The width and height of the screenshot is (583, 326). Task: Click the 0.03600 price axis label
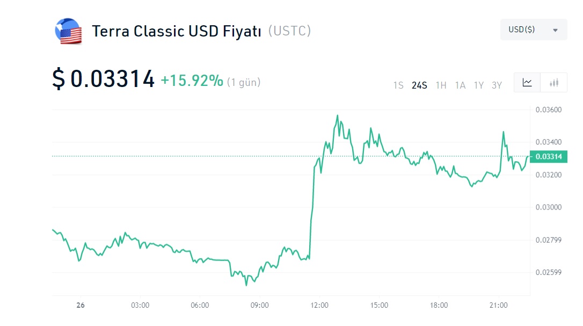(x=548, y=110)
